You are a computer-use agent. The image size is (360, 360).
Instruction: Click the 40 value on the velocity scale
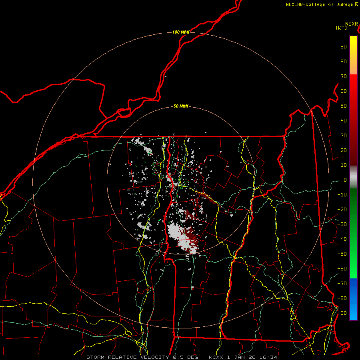(344, 120)
